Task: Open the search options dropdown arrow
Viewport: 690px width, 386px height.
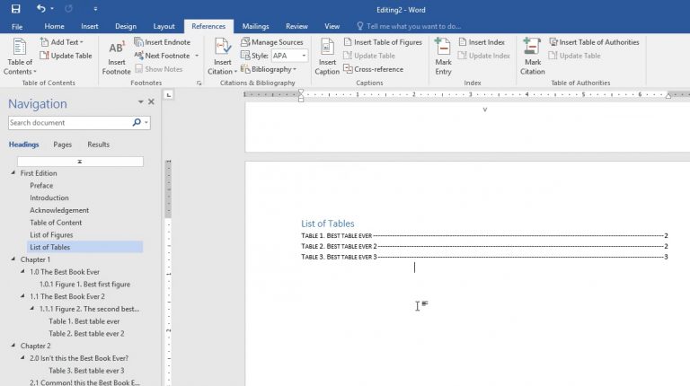Action: pyautogui.click(x=146, y=123)
